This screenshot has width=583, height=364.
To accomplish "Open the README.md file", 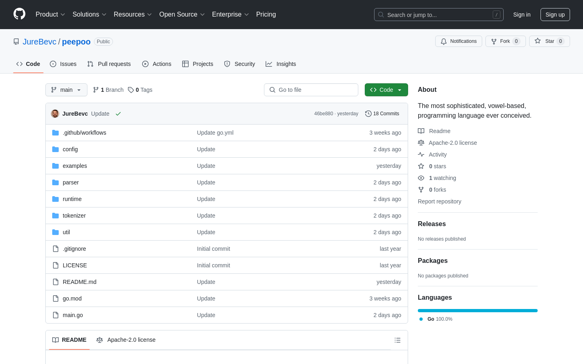I will [x=79, y=282].
